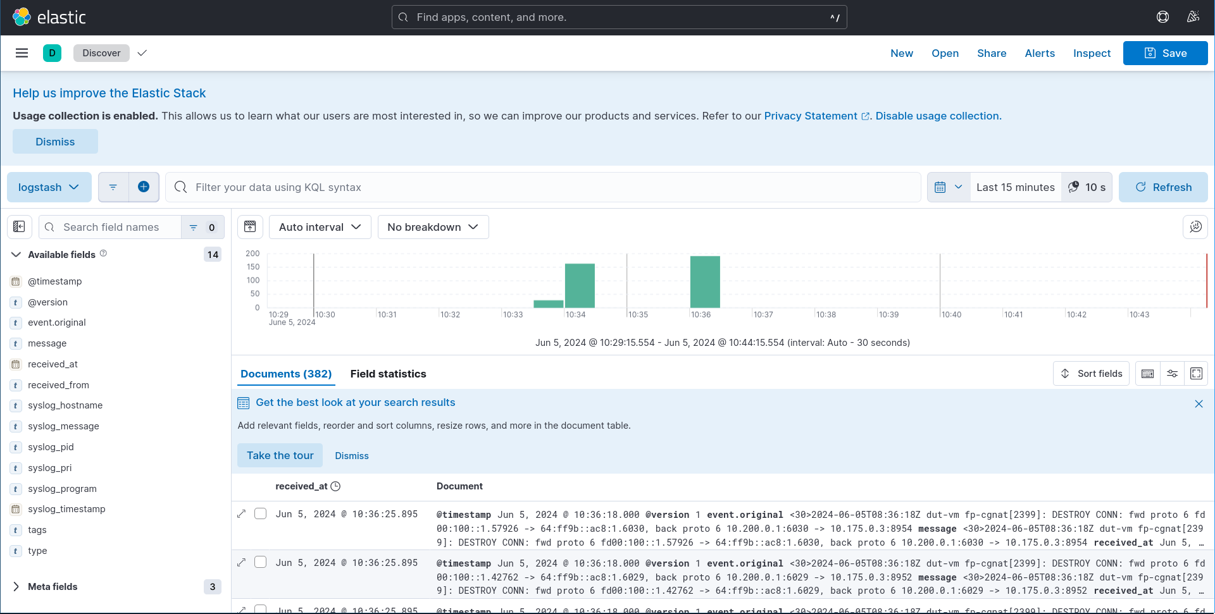Select the received_from field

[58, 385]
